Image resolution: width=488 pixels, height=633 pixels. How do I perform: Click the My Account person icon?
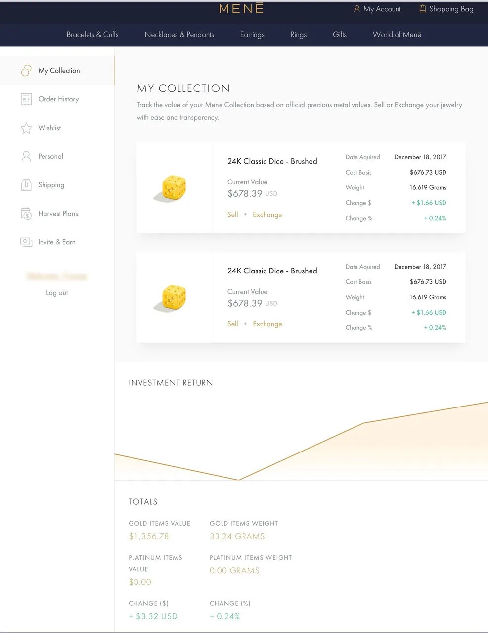coord(356,9)
